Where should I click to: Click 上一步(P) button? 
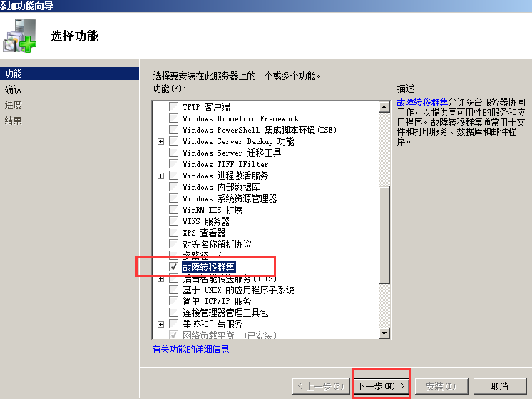pos(321,386)
